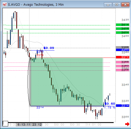Click the 3314 label under the green box
Viewport: 131px width, 129px height.
pos(40,108)
